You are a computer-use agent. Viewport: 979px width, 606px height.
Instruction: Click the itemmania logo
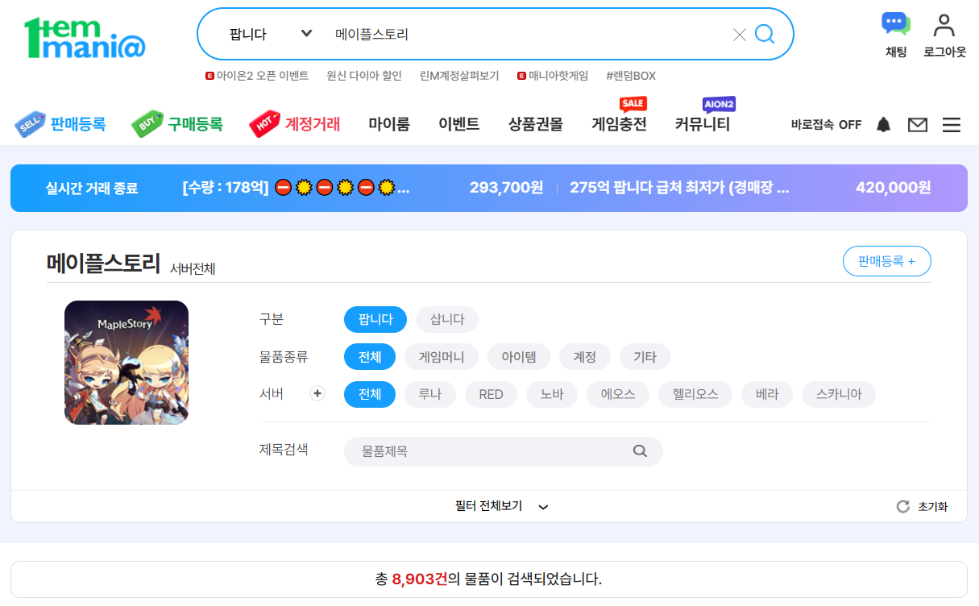point(85,37)
